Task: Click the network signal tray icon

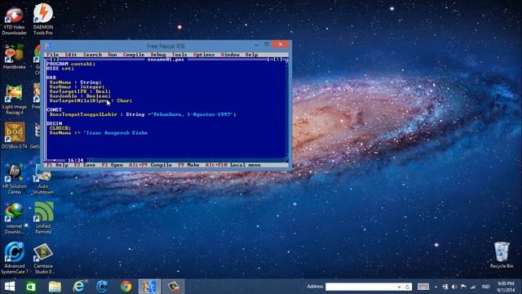Action: click(472, 287)
